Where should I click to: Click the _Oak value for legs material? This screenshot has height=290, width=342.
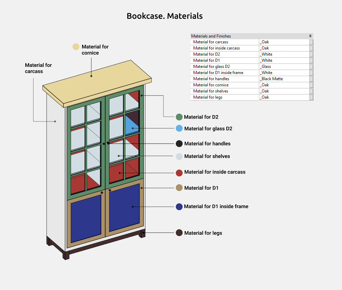coord(284,97)
